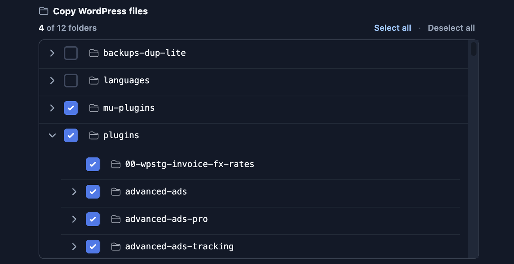The width and height of the screenshot is (514, 264).
Task: Expand the mu-plugins folder
Action: [x=52, y=108]
